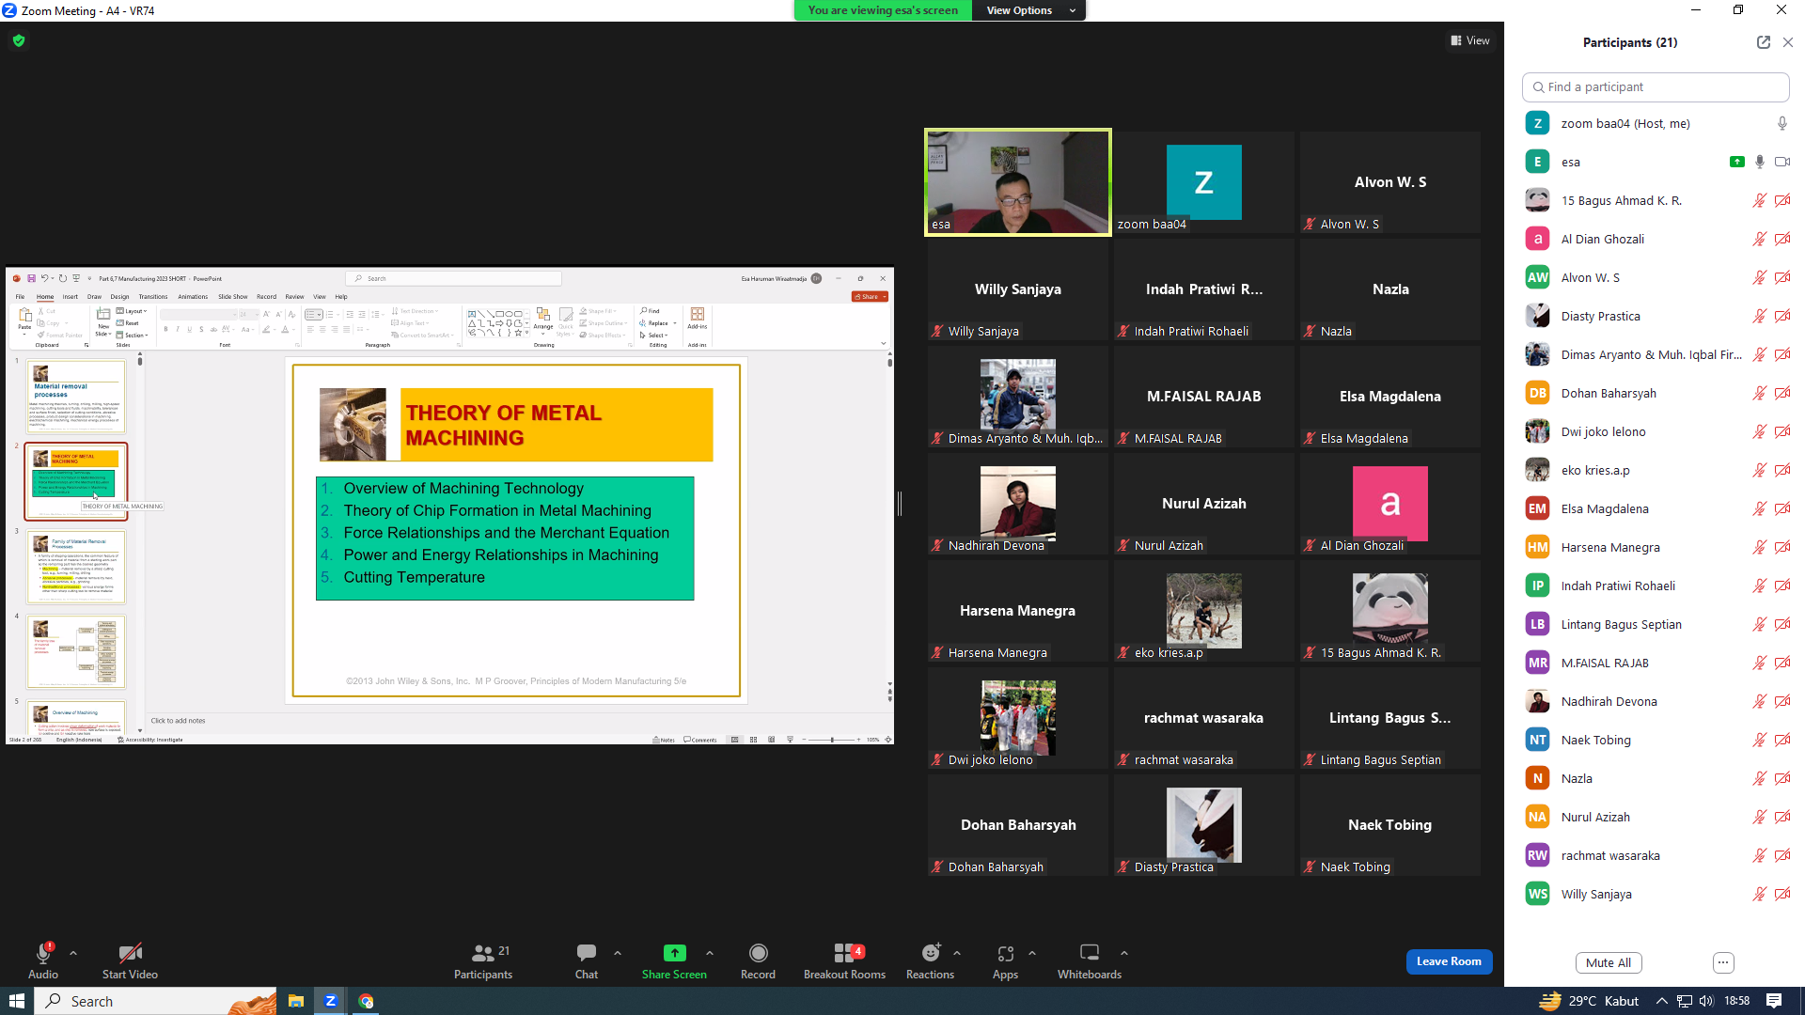The width and height of the screenshot is (1805, 1015).
Task: Switch to the Transitions ribbon tab
Action: click(153, 297)
